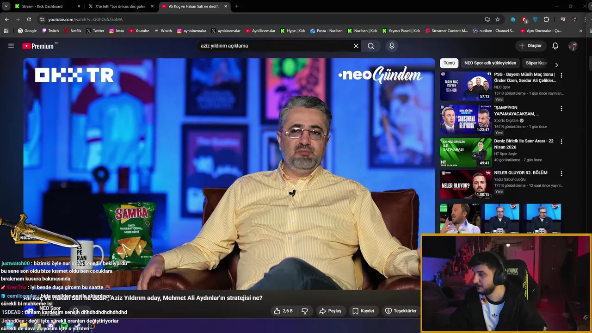Reload the page with refresh icon
This screenshot has height=333, width=592.
[x=29, y=19]
